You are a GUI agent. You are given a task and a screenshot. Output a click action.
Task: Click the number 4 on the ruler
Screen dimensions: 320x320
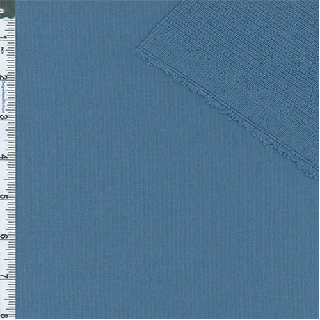click(x=3, y=157)
